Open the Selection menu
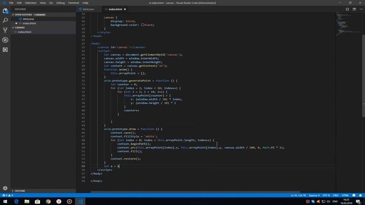 pyautogui.click(x=30, y=3)
